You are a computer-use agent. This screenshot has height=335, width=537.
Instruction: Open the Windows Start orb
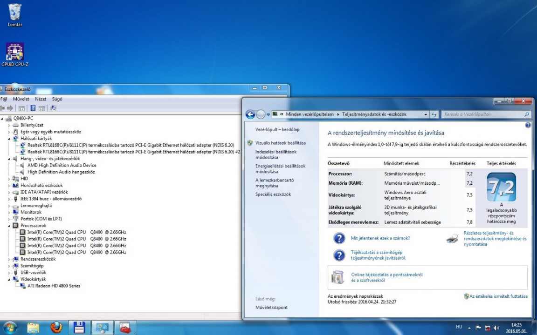(10, 328)
